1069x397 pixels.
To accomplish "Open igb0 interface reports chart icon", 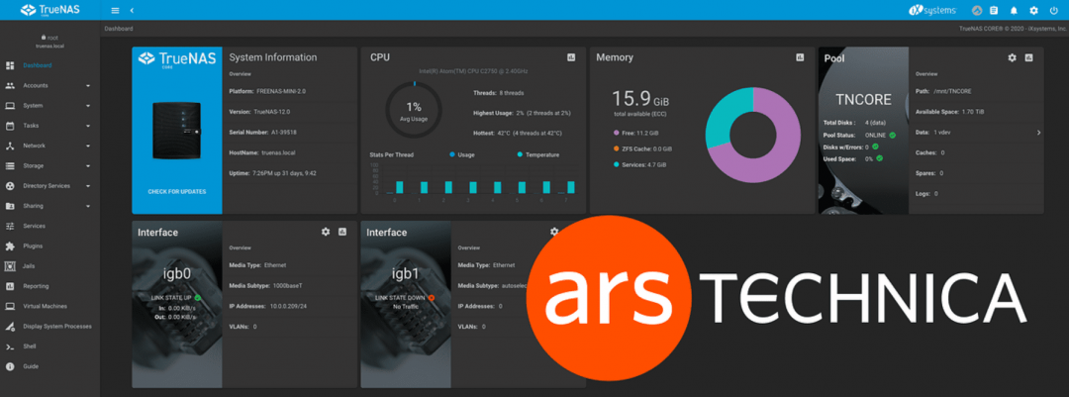I will click(x=342, y=232).
